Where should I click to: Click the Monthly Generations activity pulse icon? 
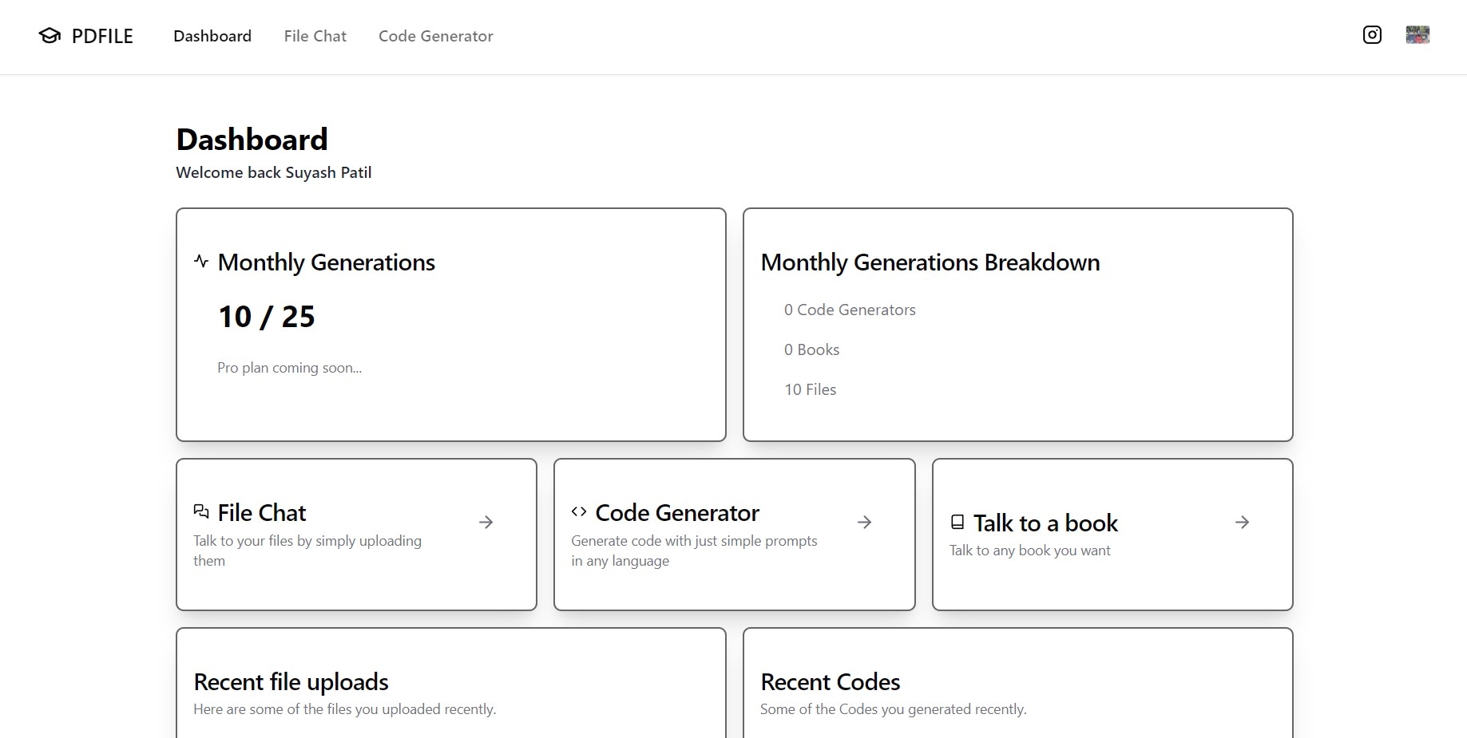click(x=201, y=261)
